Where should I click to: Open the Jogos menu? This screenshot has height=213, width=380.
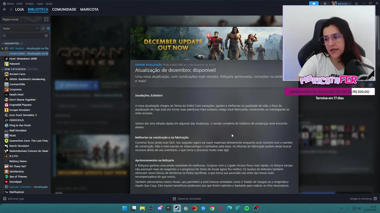click(x=40, y=4)
